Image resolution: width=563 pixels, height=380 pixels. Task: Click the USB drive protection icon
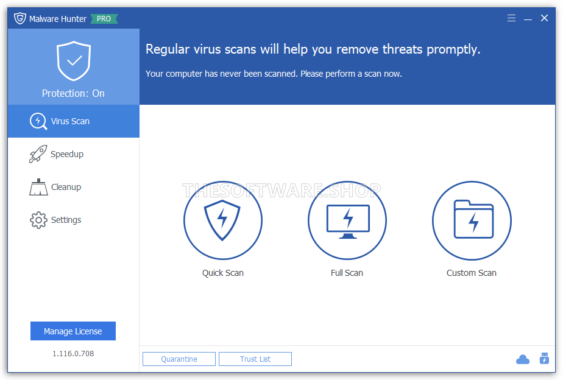(544, 359)
